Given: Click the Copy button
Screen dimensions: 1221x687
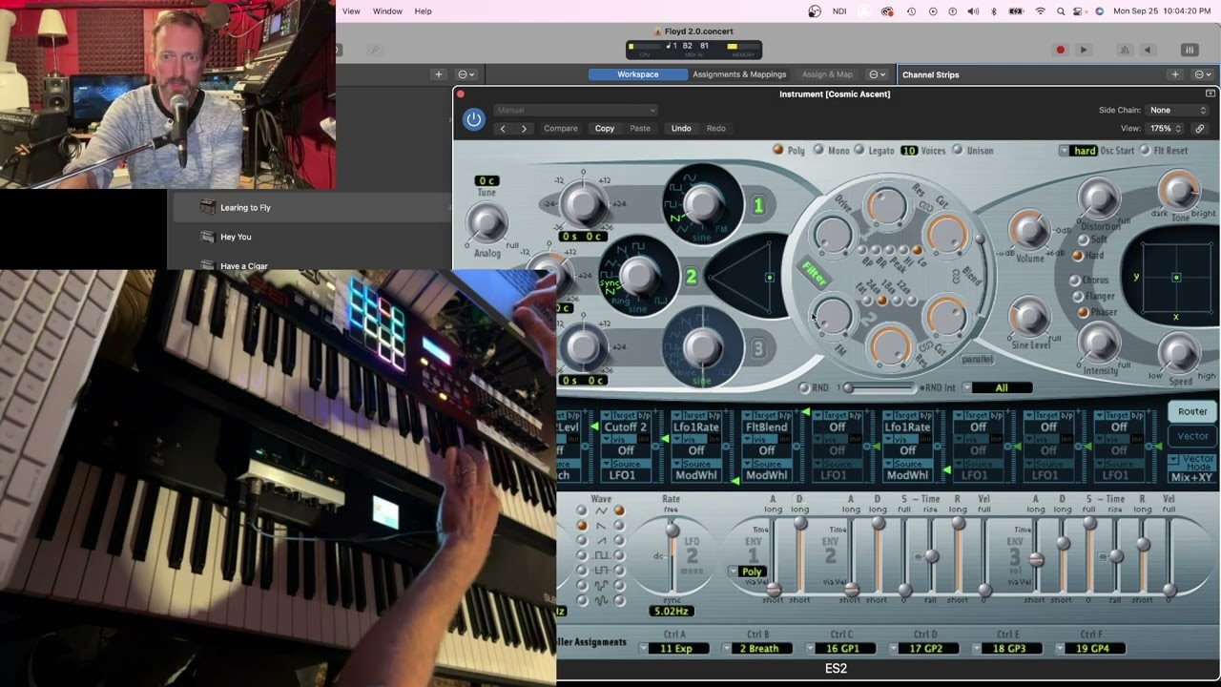Looking at the screenshot, I should coord(605,129).
